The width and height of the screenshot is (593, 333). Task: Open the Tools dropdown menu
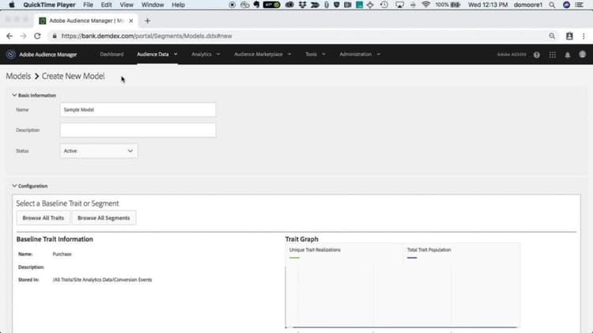click(315, 55)
